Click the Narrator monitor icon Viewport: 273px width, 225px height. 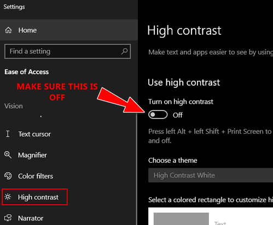tap(8, 218)
